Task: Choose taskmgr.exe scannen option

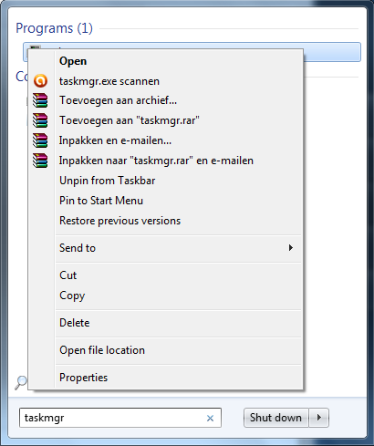Action: [x=109, y=81]
